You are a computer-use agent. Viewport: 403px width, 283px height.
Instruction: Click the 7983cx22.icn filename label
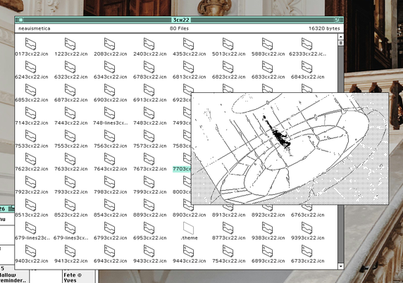coord(110,191)
